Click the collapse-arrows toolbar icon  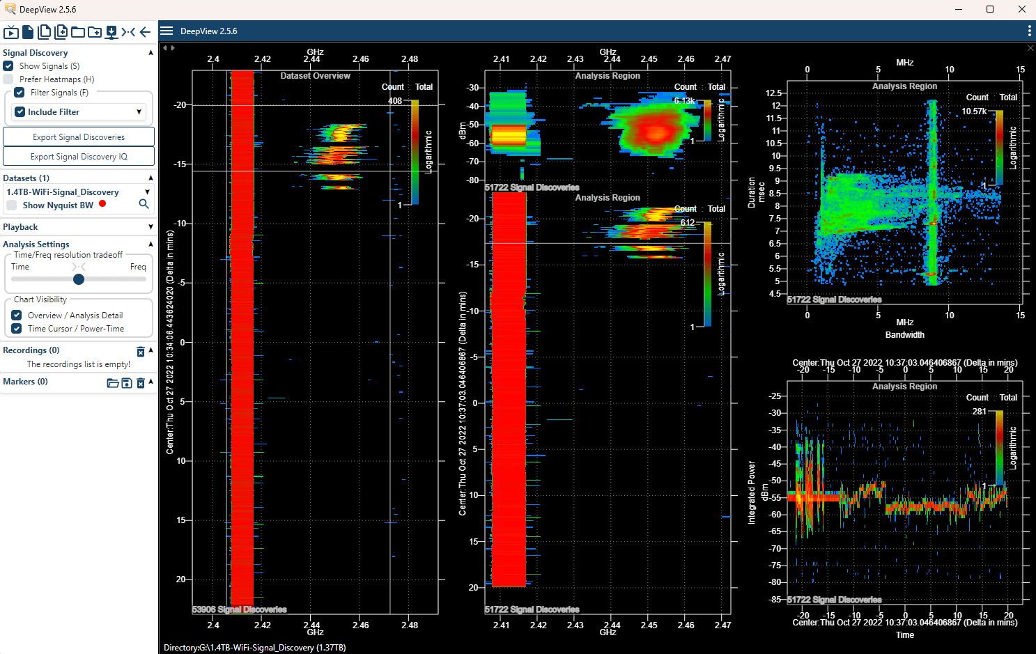click(x=127, y=31)
